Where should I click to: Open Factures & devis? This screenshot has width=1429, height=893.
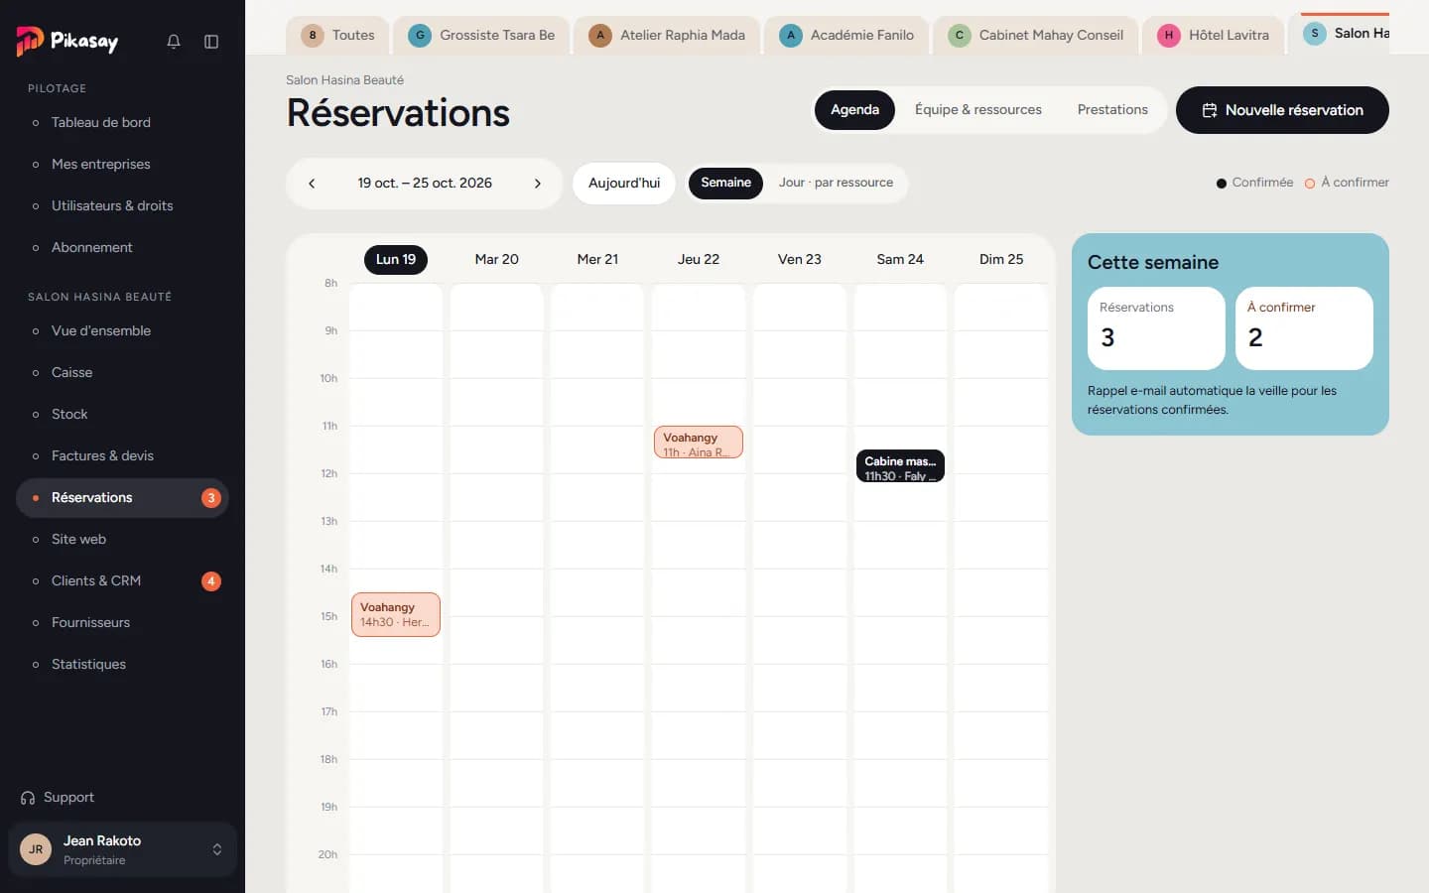coord(122,456)
